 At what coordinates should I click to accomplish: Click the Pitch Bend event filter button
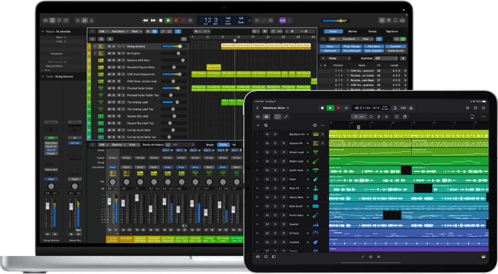click(374, 46)
